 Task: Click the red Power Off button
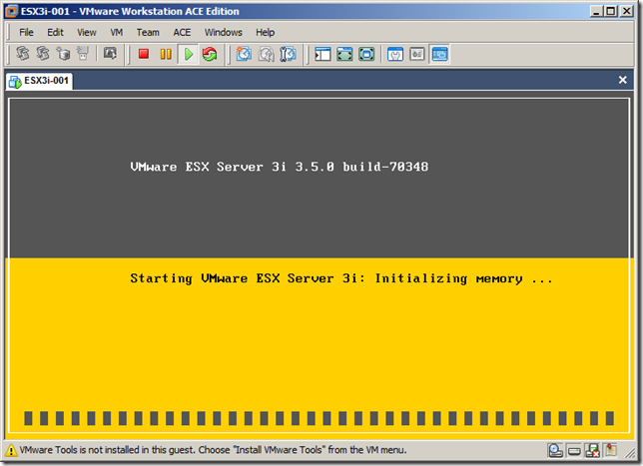coord(144,54)
